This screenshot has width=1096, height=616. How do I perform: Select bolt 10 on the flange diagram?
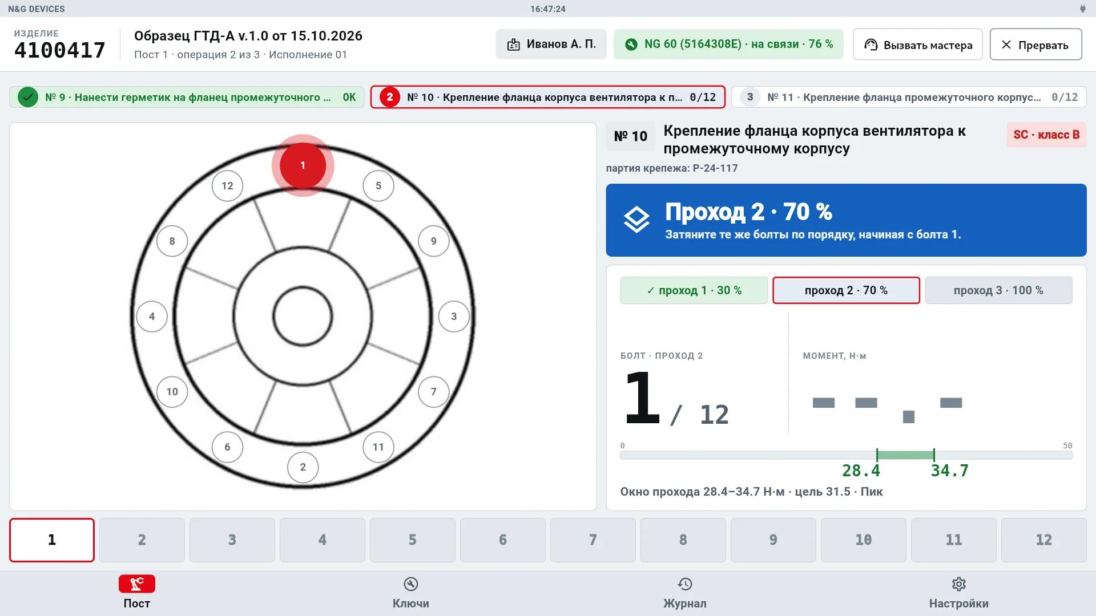coord(172,392)
